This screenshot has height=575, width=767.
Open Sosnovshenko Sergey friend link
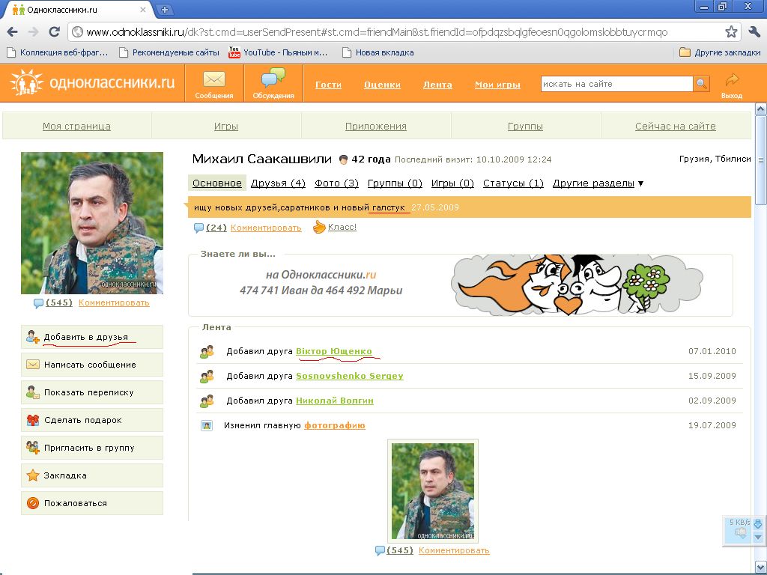coord(349,376)
